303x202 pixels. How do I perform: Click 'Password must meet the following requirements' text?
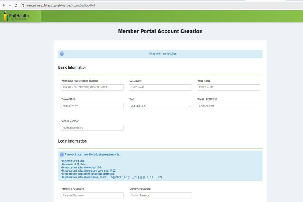click(x=92, y=154)
